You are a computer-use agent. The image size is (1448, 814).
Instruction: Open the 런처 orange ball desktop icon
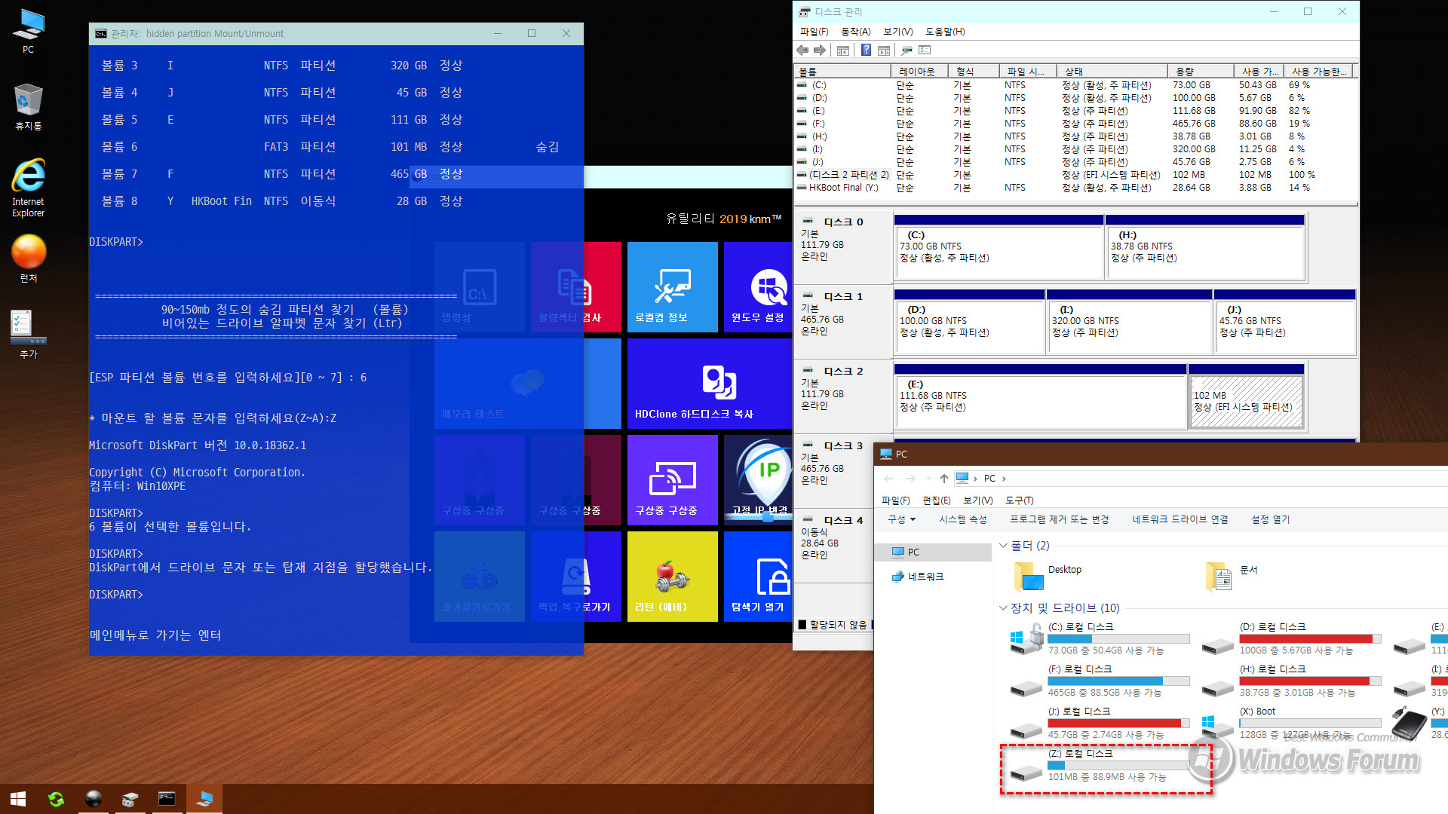tap(28, 259)
